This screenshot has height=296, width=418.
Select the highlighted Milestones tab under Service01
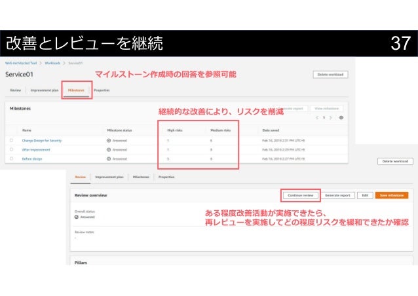tap(76, 90)
